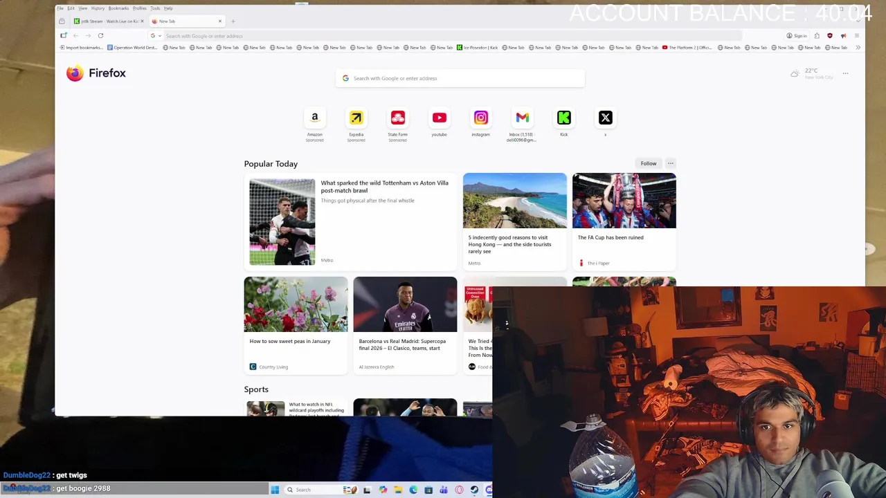This screenshot has width=886, height=498.
Task: Open the Edit menu
Action: point(71,8)
